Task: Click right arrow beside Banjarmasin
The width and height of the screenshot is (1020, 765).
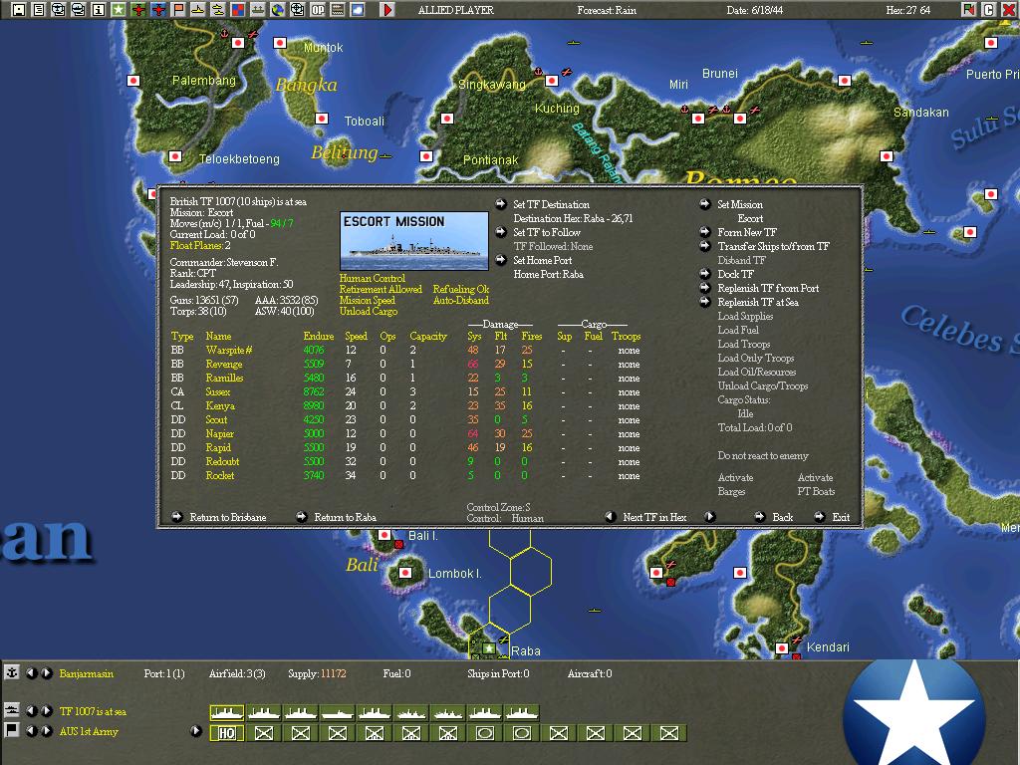Action: click(46, 673)
